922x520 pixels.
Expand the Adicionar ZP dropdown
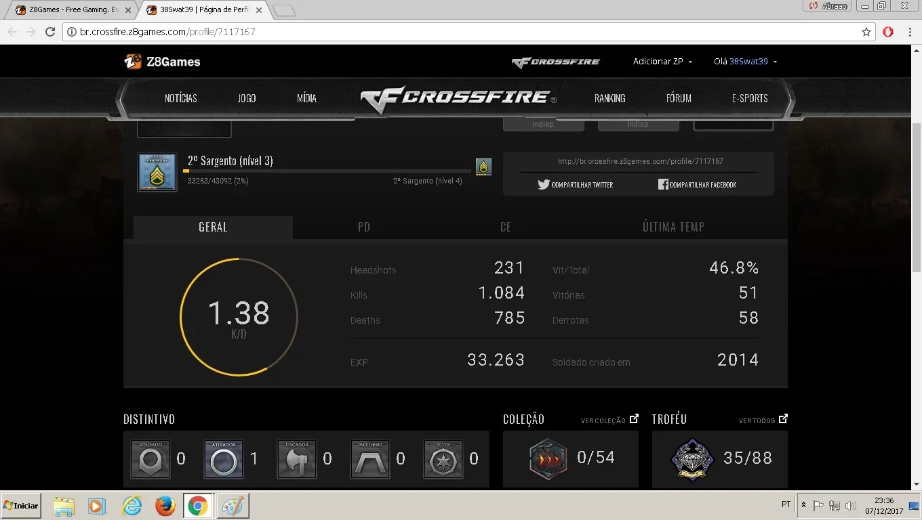662,62
